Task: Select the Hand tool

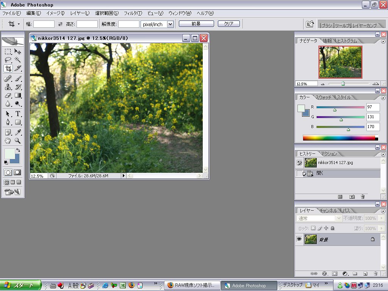Action: 8,141
